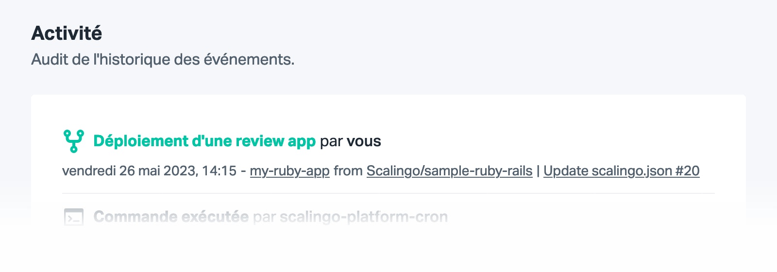Click "par" in the Commande exécutée event
777x272 pixels.
[264, 217]
